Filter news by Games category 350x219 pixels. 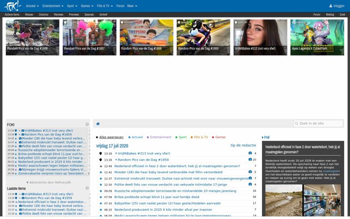click(220, 137)
